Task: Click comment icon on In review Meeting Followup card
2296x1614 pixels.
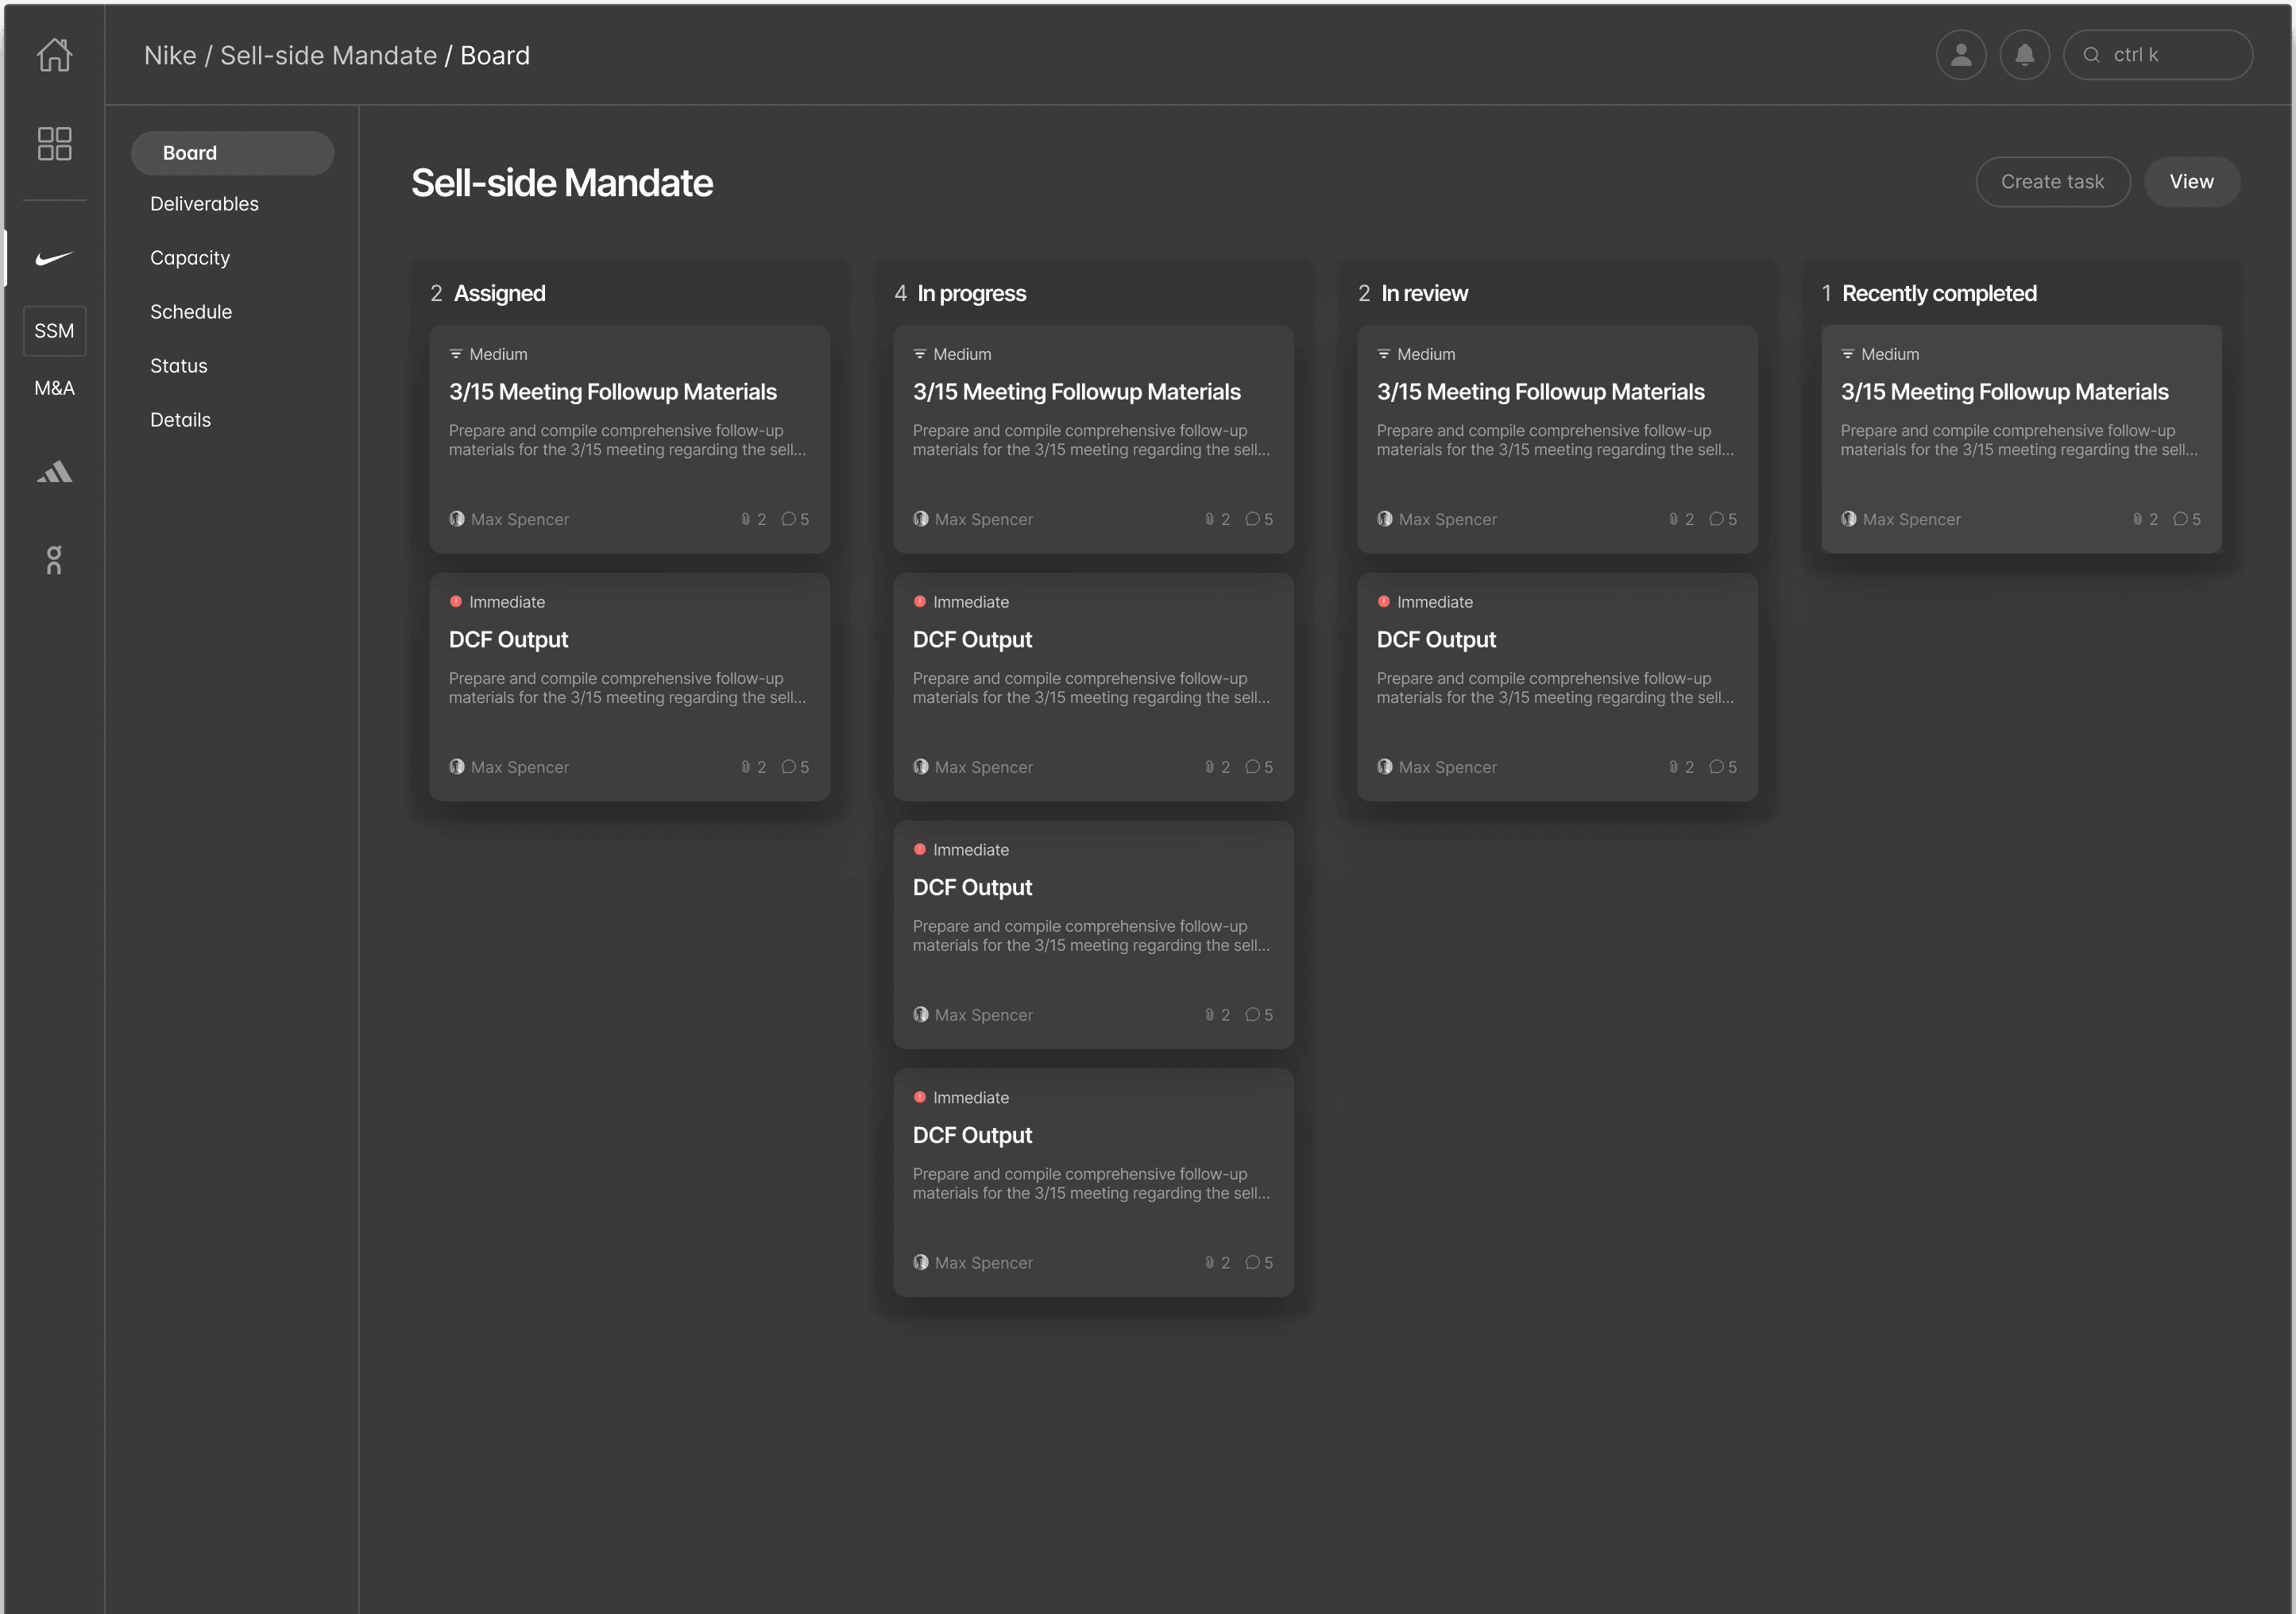Action: pyautogui.click(x=1716, y=519)
